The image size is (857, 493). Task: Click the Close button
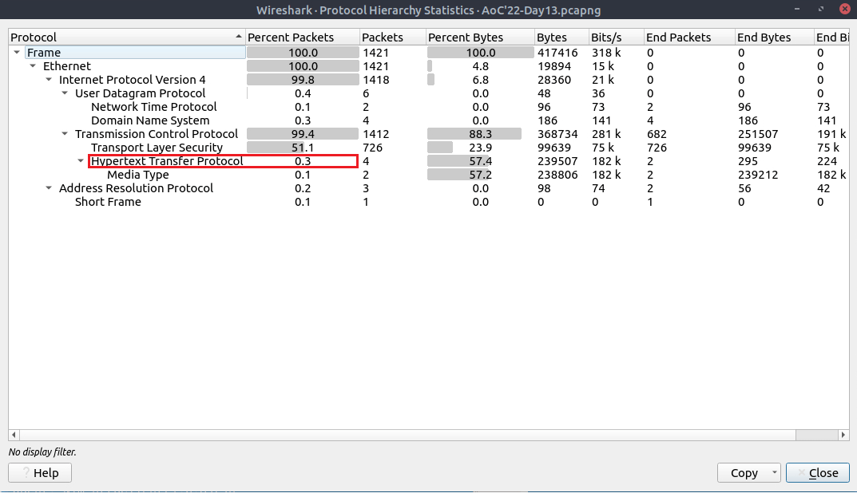coord(818,473)
